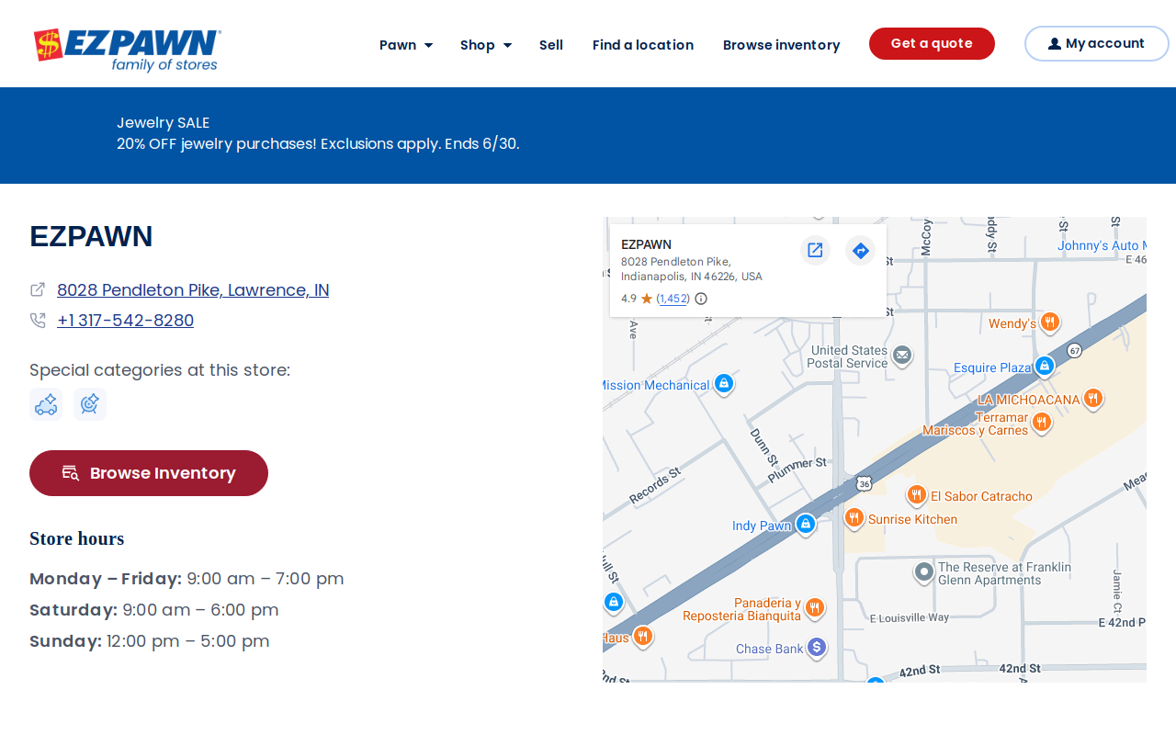This screenshot has width=1176, height=735.
Task: Click the EZPAWN title in the map card
Action: click(x=646, y=244)
